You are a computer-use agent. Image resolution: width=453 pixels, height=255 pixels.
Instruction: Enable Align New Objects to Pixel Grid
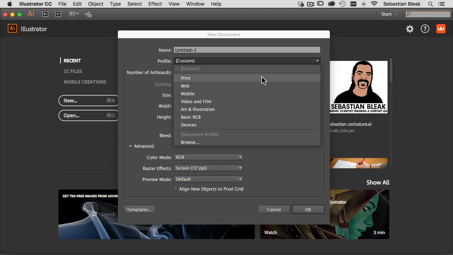click(x=176, y=189)
